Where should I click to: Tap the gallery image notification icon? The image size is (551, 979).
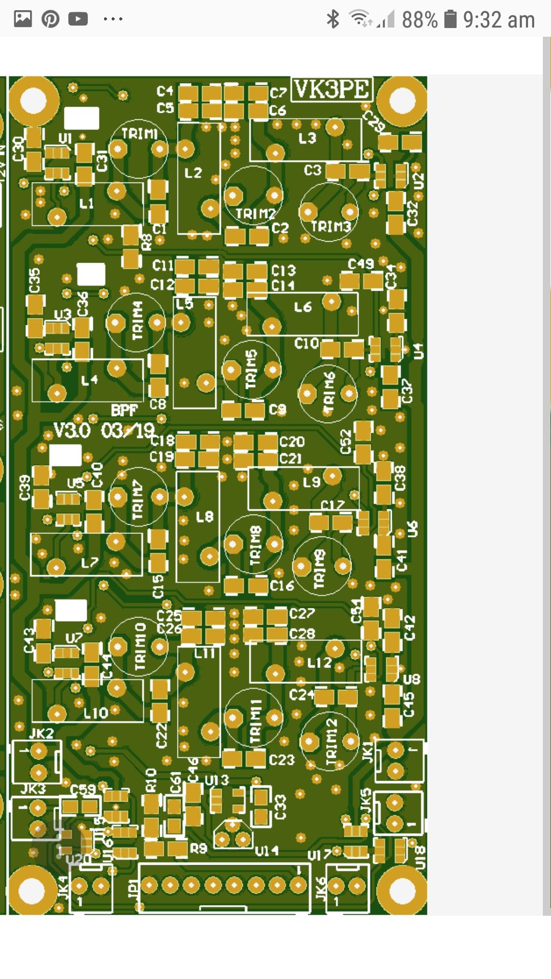[x=22, y=19]
